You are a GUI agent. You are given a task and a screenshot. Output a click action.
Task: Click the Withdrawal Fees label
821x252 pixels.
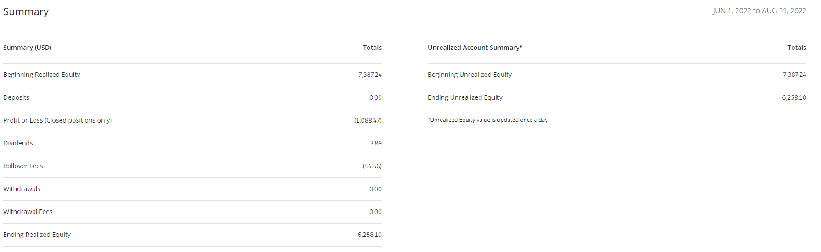28,212
